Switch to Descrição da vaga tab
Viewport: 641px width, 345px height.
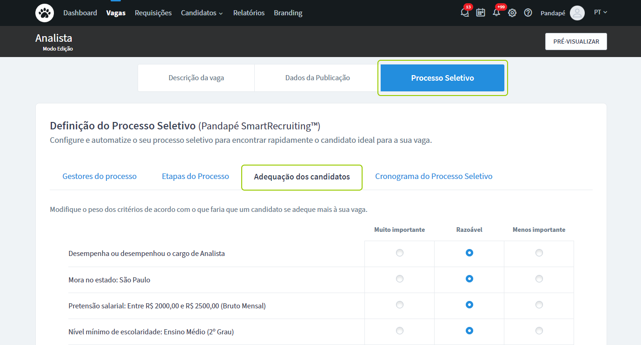[x=196, y=78]
